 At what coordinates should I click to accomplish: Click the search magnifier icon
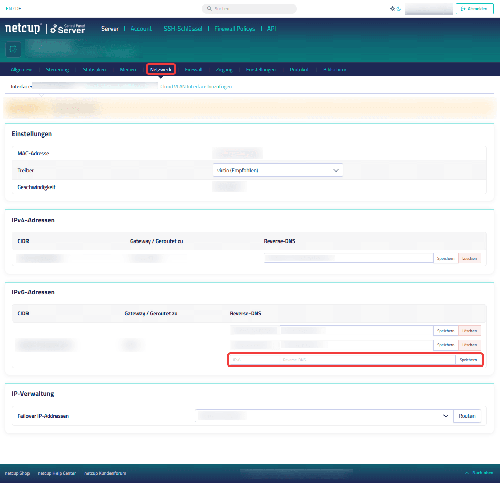209,9
